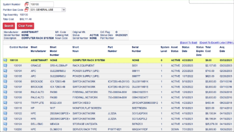The image size is (234, 132).
Task: Select the DELL EMC manufacturer cell
Action: (x=37, y=124)
